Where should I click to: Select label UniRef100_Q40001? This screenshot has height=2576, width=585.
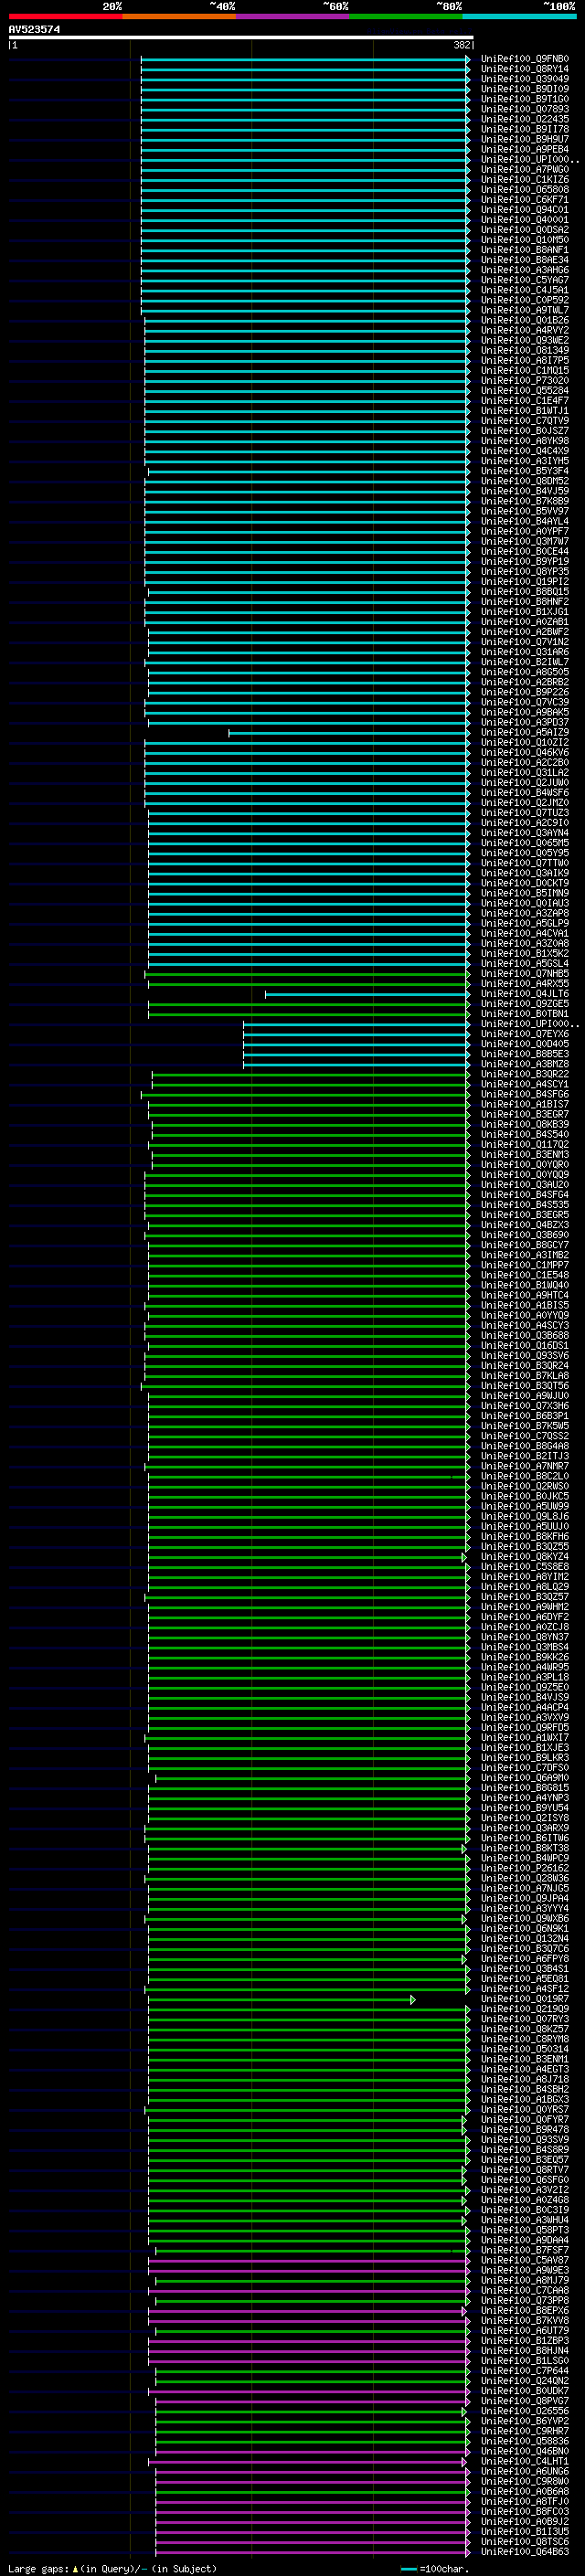pyautogui.click(x=525, y=220)
